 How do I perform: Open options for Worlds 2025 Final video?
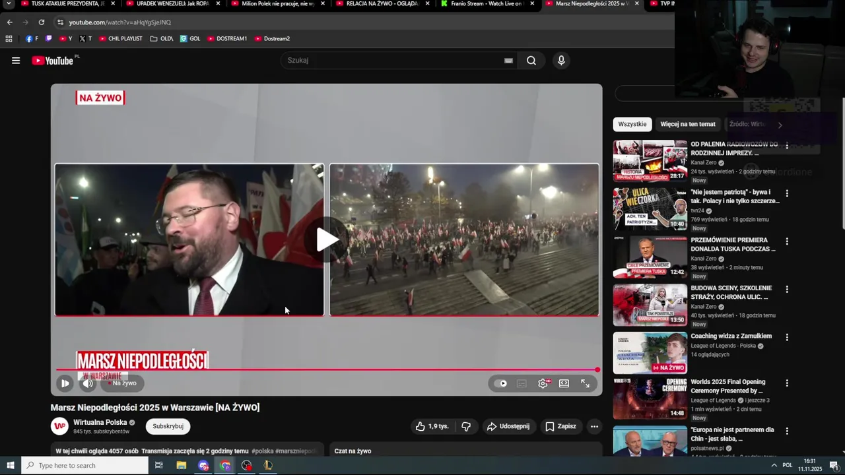coord(786,383)
